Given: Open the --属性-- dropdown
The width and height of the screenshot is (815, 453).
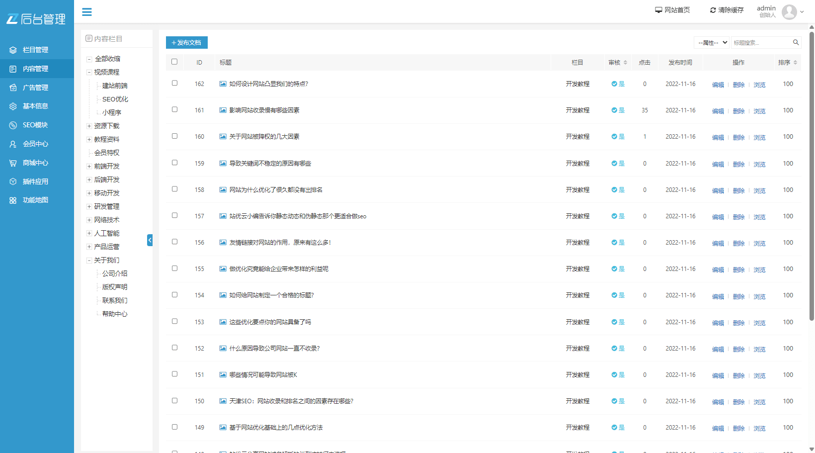Looking at the screenshot, I should 712,42.
